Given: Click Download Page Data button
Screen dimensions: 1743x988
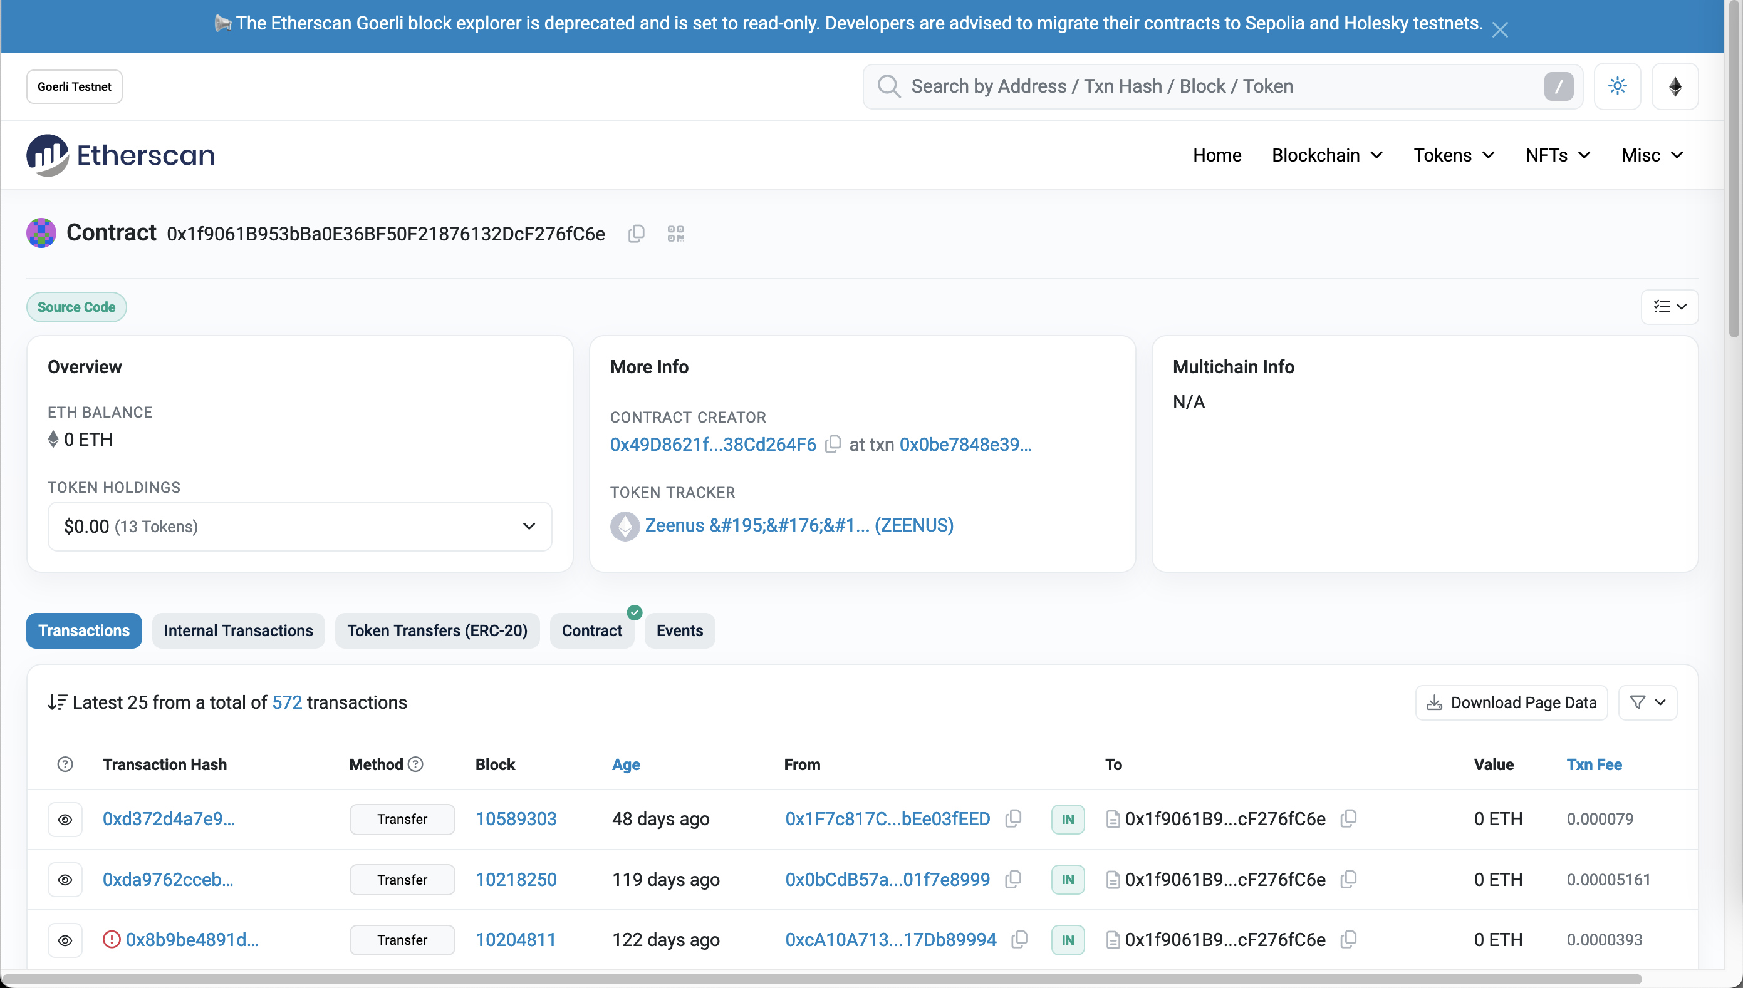Looking at the screenshot, I should pos(1511,702).
